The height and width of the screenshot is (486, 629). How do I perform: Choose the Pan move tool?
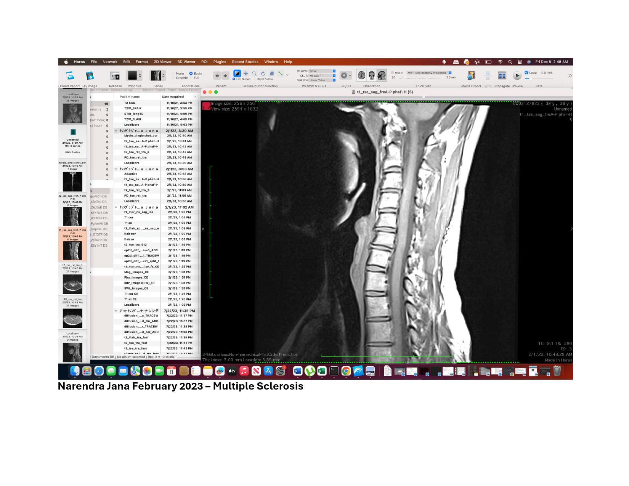tap(246, 74)
